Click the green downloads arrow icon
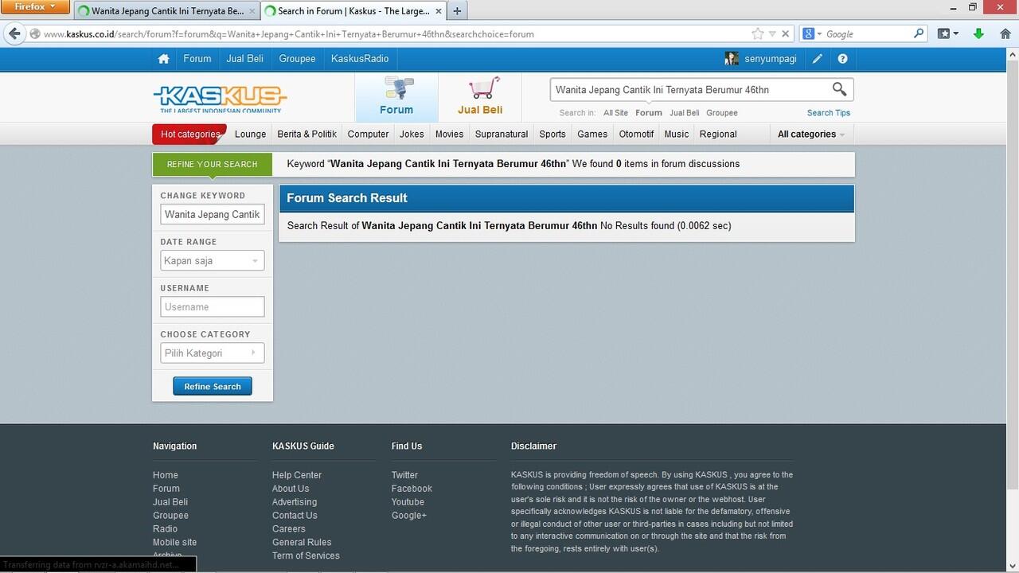The height and width of the screenshot is (573, 1019). (x=978, y=33)
